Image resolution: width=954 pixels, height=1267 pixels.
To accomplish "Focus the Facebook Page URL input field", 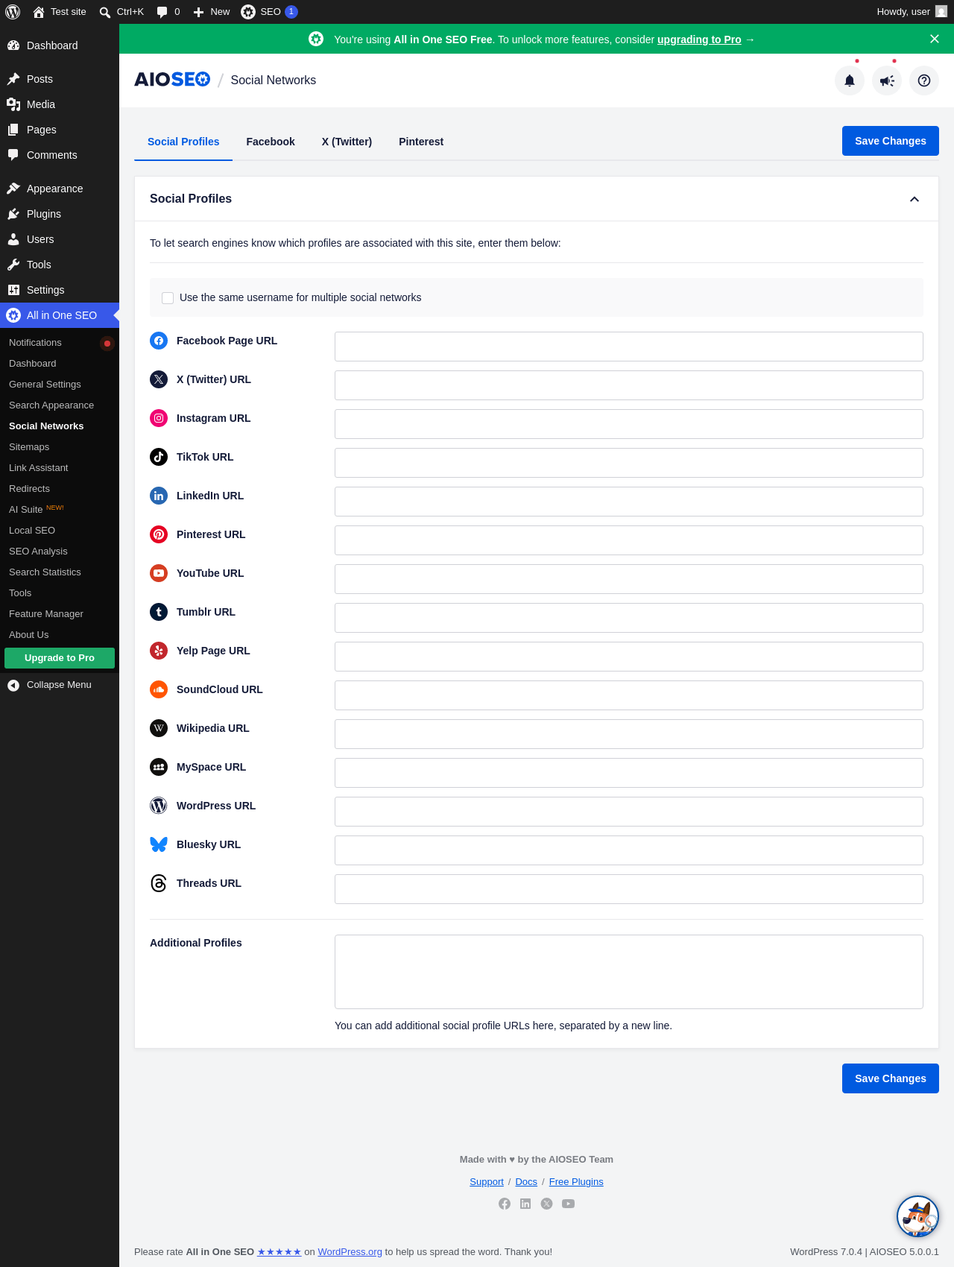I will (x=629, y=347).
